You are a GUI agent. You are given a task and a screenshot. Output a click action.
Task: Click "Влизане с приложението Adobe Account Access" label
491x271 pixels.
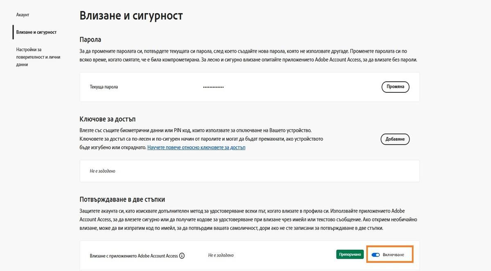tap(133, 255)
